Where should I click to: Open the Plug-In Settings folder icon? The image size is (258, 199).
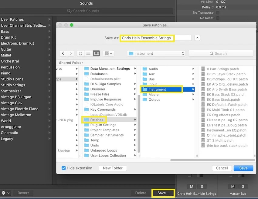pos(87,125)
